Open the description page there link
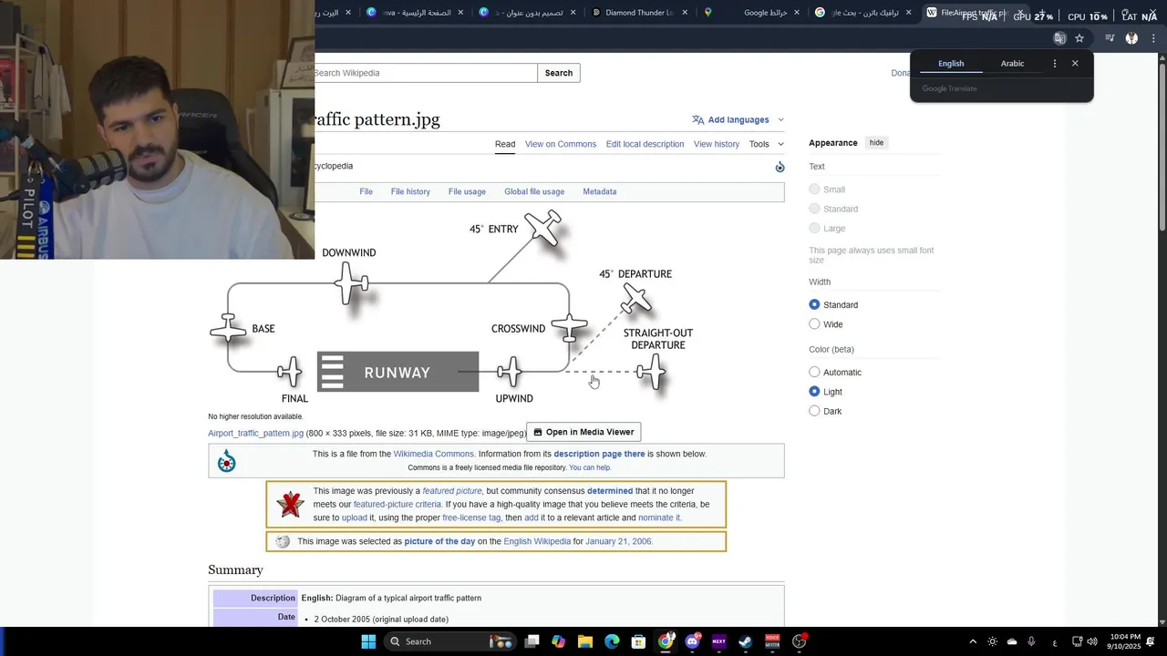The height and width of the screenshot is (656, 1167). 599,454
